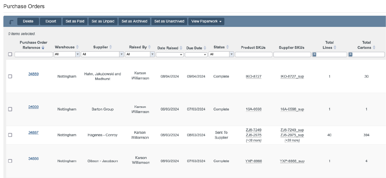The image size is (386, 178).
Task: Click product SKU 16A-0598
Action: pyautogui.click(x=253, y=109)
